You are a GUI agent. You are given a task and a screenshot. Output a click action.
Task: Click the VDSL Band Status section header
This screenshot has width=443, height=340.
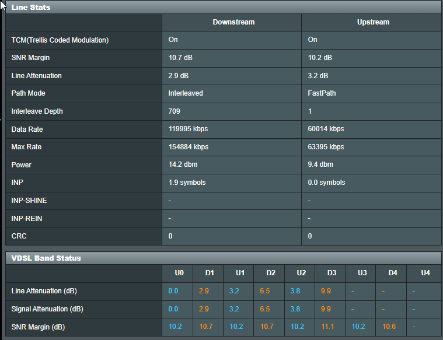(46, 258)
